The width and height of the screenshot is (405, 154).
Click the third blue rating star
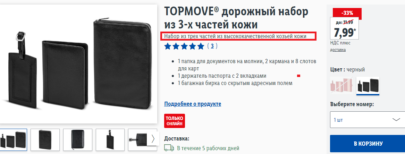coord(184,46)
